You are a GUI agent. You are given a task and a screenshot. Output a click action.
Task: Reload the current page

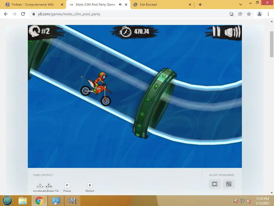23,14
